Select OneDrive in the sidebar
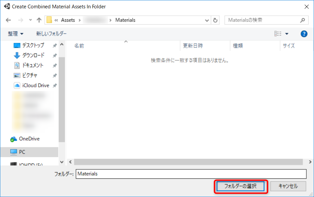The width and height of the screenshot is (314, 197). pyautogui.click(x=29, y=139)
